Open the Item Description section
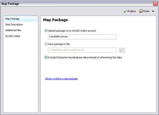The height and width of the screenshot is (115, 159). [x=14, y=25]
